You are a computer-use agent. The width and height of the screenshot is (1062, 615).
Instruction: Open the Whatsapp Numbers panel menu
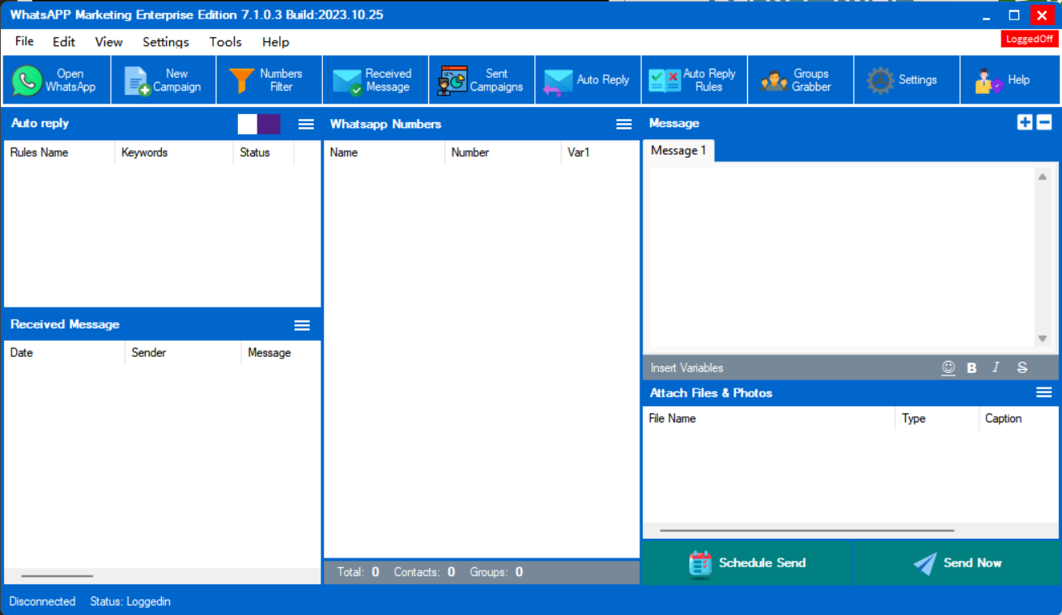(623, 124)
